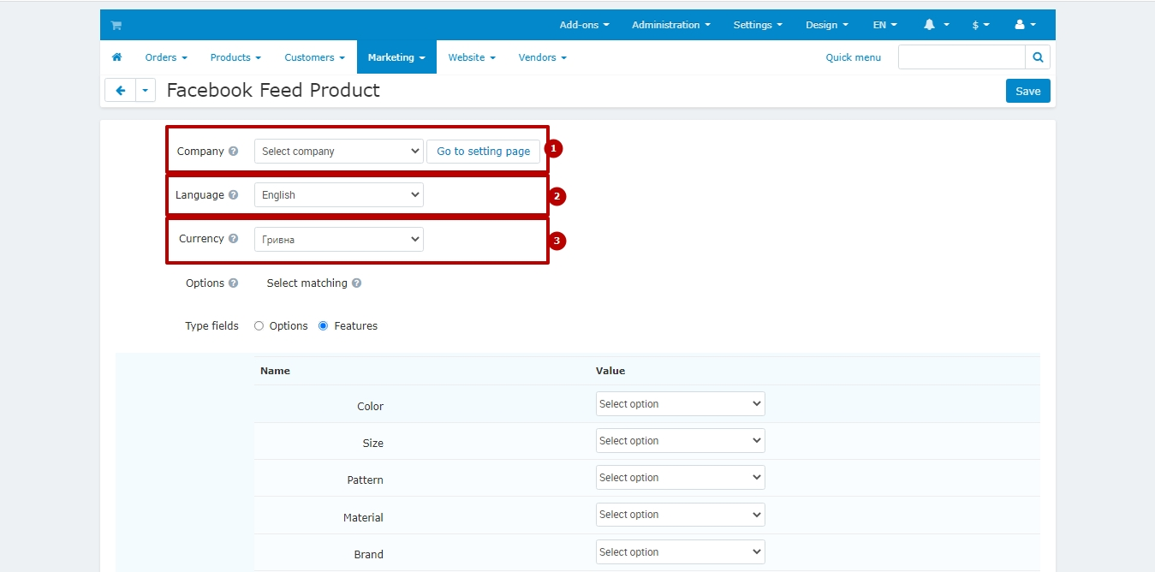
Task: Click help icon next to Language label
Action: (233, 195)
